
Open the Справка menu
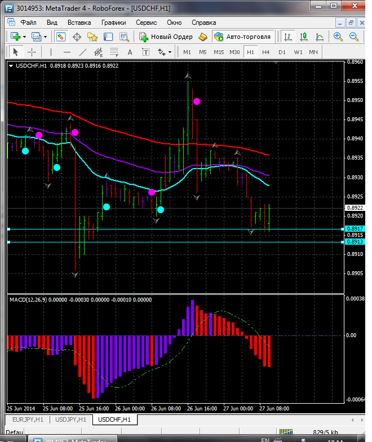point(204,23)
